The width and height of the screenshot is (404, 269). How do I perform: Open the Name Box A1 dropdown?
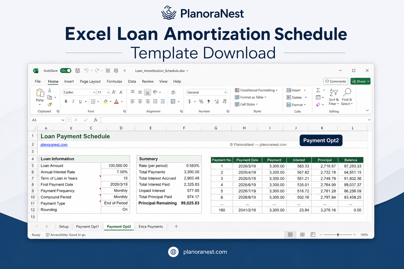63,120
